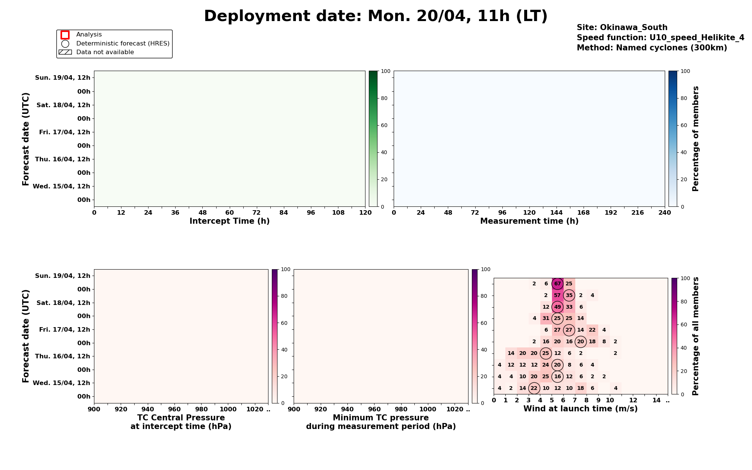Screen dimensions: 752x470
Task: Click the wind heatmap's pink-purple colorbar
Action: tap(675, 336)
